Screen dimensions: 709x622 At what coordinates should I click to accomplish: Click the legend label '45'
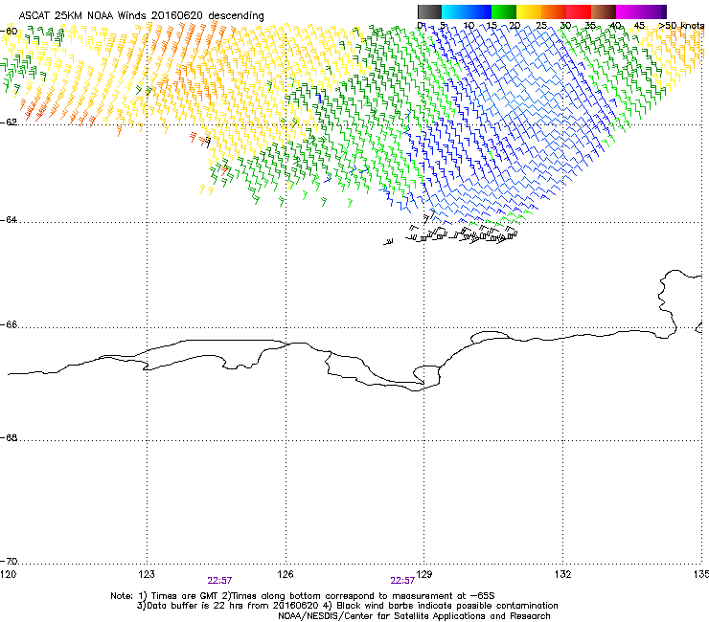click(x=639, y=25)
